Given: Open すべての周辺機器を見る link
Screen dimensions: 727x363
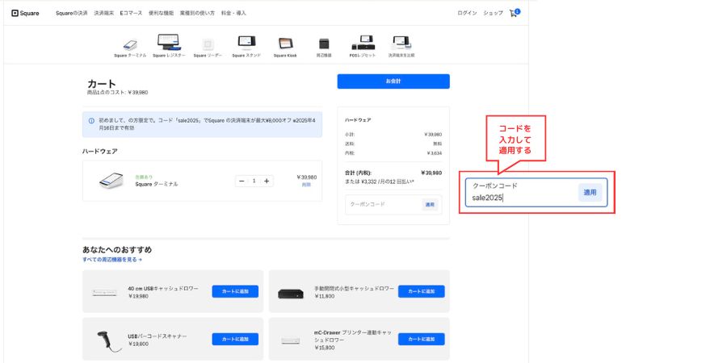Looking at the screenshot, I should tap(112, 260).
